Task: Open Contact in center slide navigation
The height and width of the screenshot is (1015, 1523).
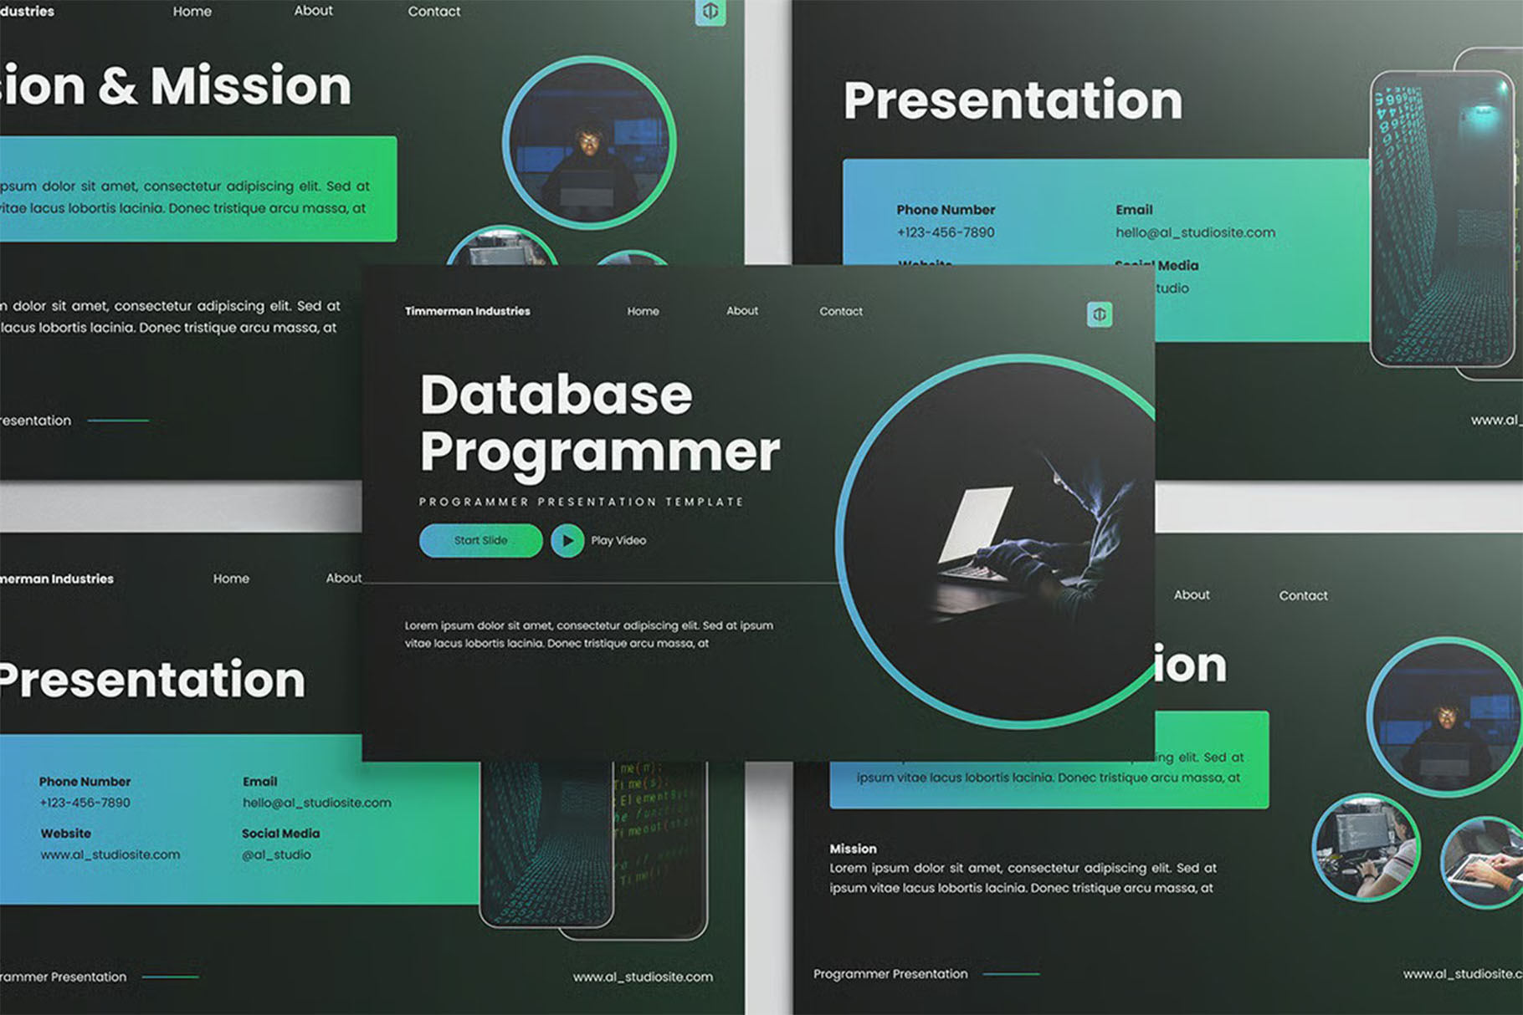Action: 840,311
